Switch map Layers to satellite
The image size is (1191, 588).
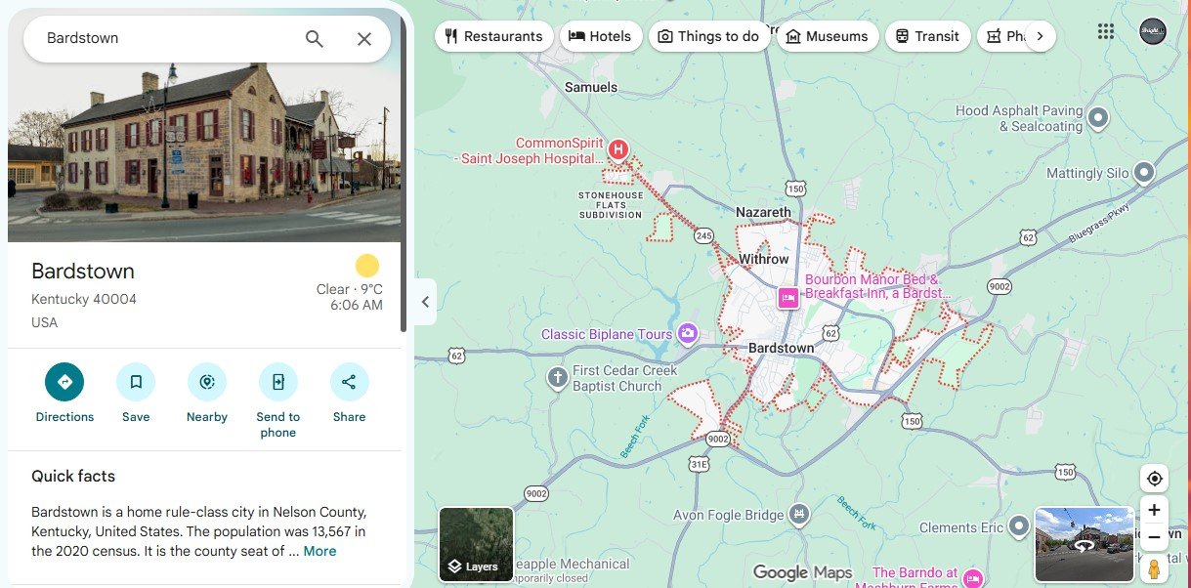(476, 544)
